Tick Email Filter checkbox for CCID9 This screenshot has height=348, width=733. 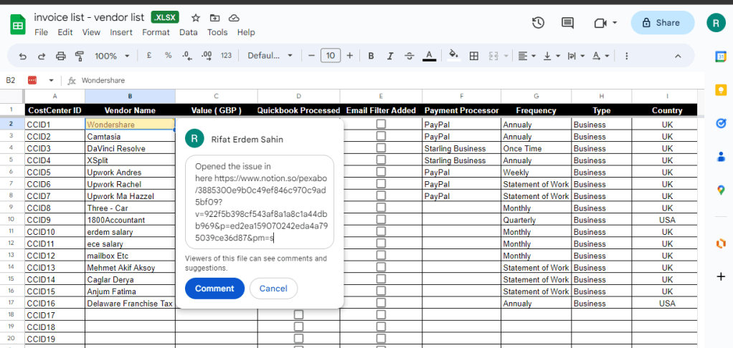381,219
